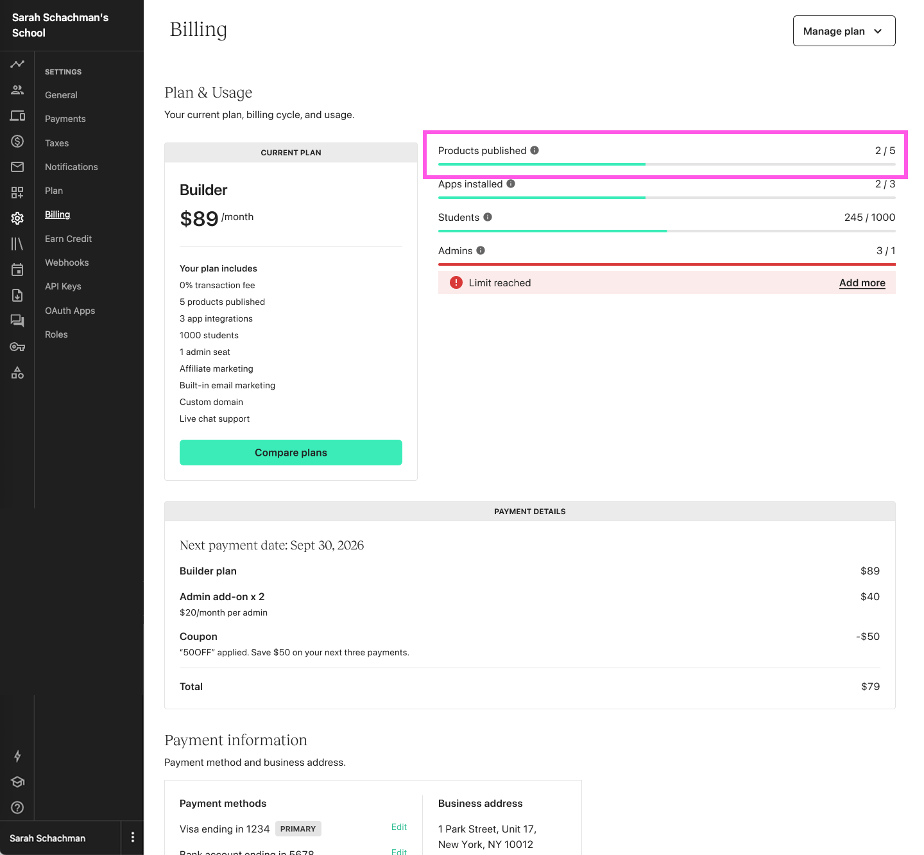Click the Next payment date text
Viewport: 924px width, 855px height.
271,545
